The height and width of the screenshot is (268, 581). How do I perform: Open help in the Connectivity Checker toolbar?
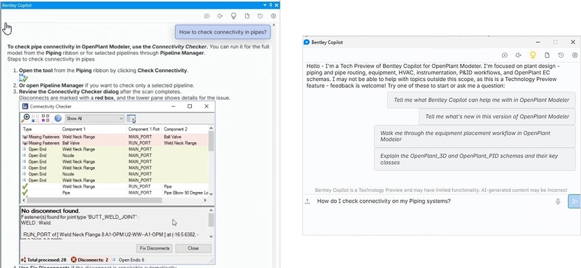point(58,118)
